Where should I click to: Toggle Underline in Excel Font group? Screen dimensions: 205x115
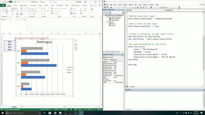pyautogui.click(x=17, y=11)
